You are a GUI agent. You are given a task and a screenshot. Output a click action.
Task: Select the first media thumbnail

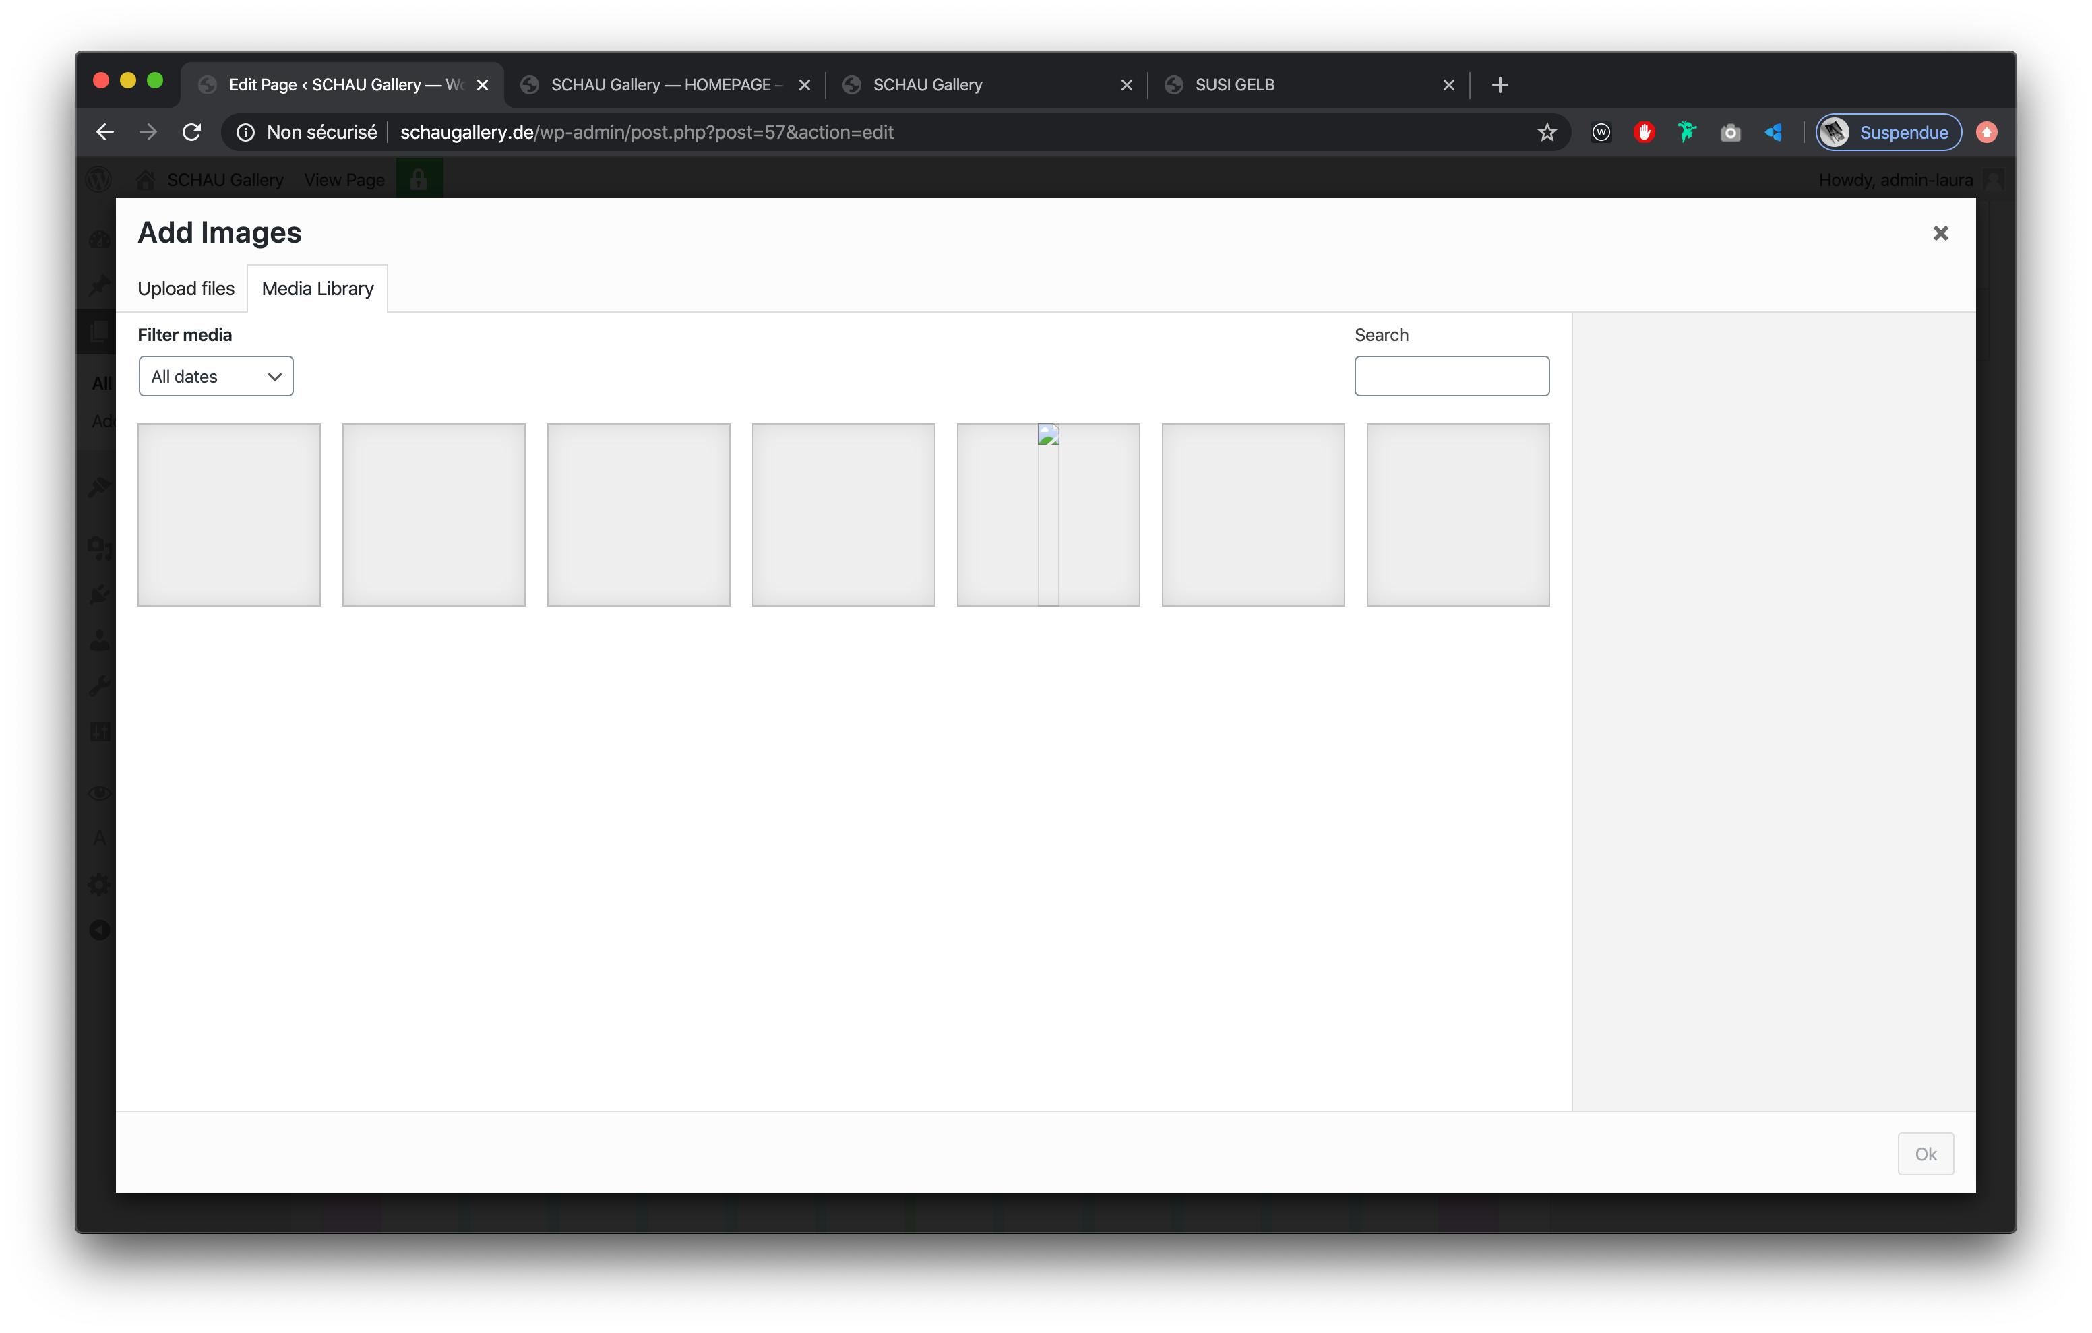pyautogui.click(x=228, y=514)
